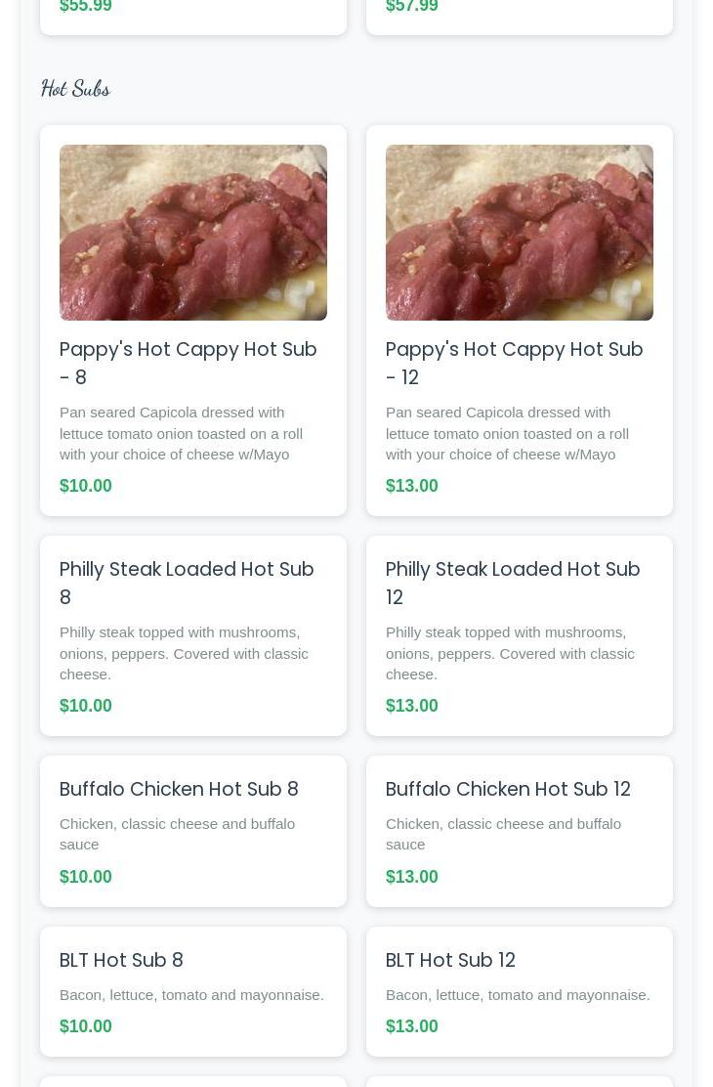The height and width of the screenshot is (1087, 713).
Task: Click the Buffalo Chicken 8 description text
Action: [x=177, y=834]
